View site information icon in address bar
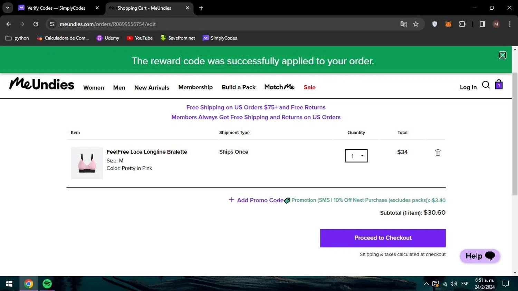Viewport: 518px width, 291px height. (x=52, y=24)
